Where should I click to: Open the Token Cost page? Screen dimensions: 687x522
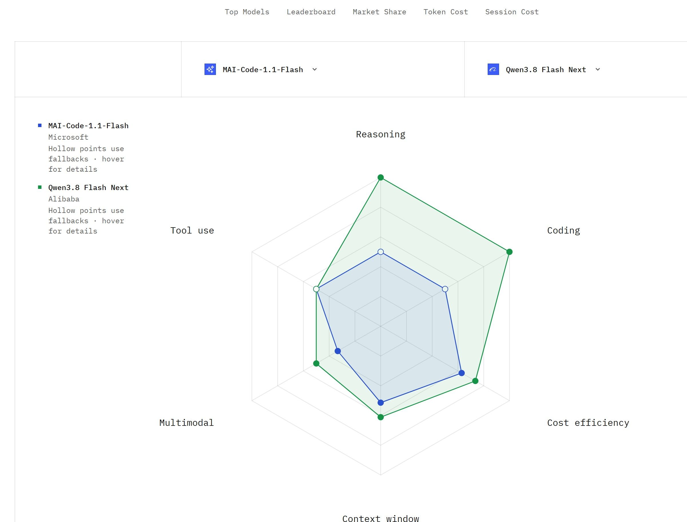pos(445,12)
